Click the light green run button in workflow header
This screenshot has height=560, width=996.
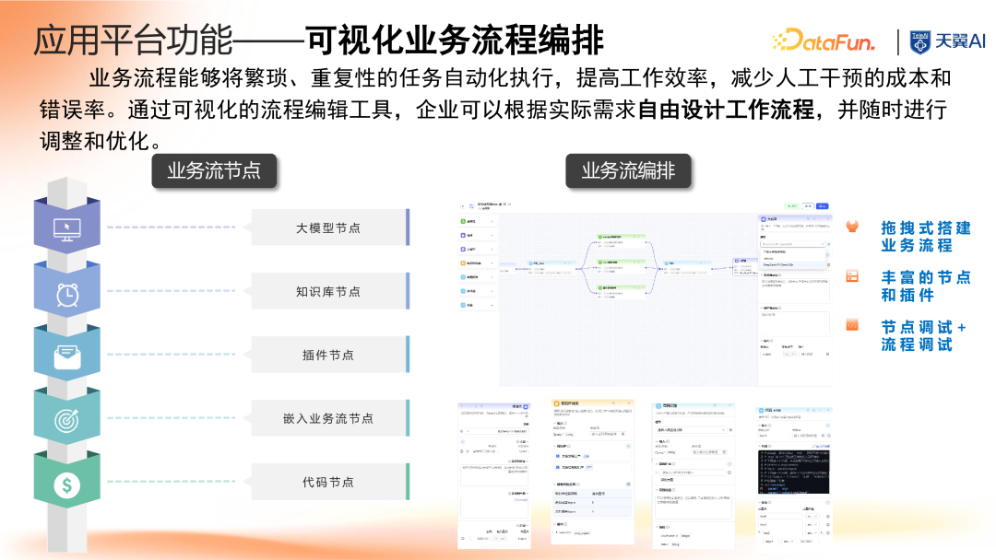point(792,206)
